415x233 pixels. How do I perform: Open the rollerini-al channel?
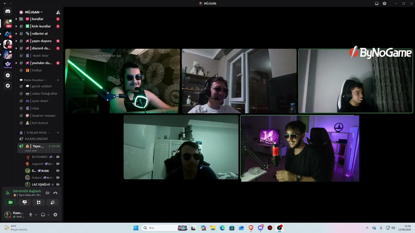[x=40, y=34]
